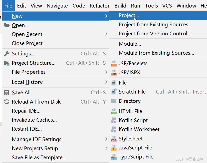Viewport: 207px width, 163px height.
Task: Click the HTML File icon
Action: (114, 111)
